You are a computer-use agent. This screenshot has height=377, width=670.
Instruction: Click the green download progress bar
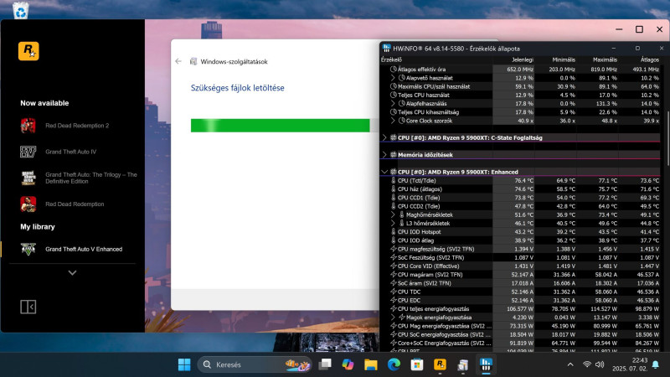pyautogui.click(x=280, y=126)
